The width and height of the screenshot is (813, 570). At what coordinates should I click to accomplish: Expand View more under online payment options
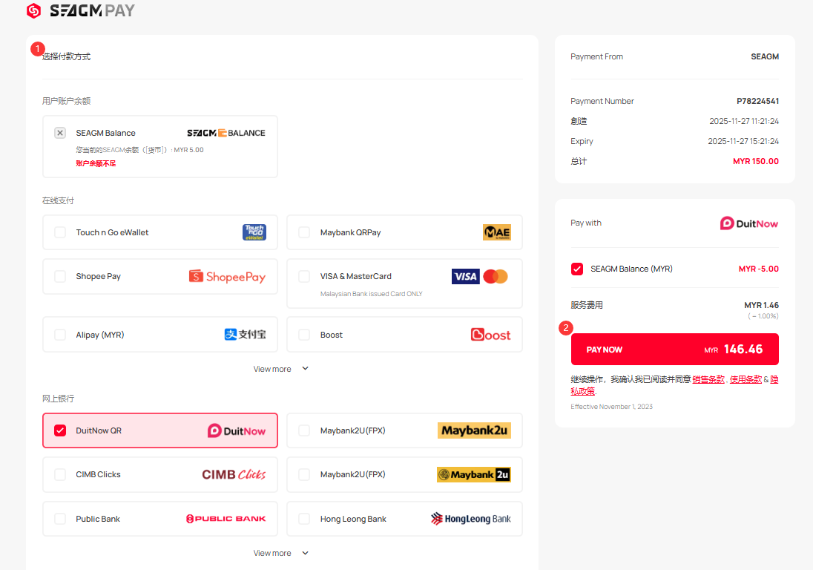tap(280, 369)
